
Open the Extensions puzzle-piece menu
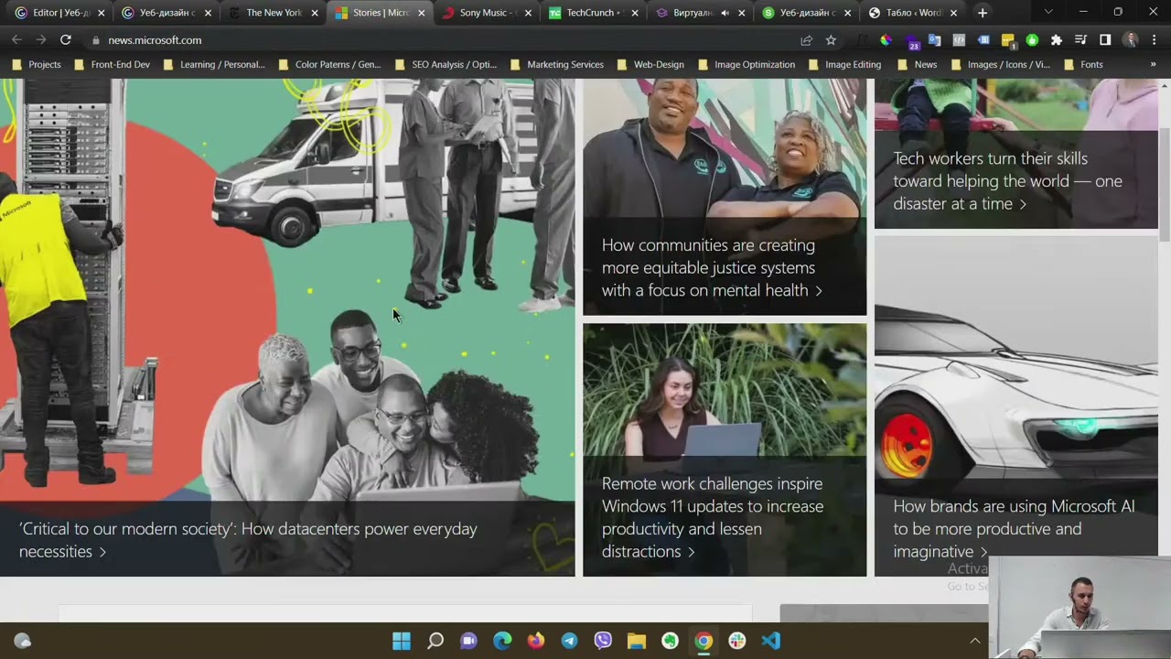(x=1057, y=40)
